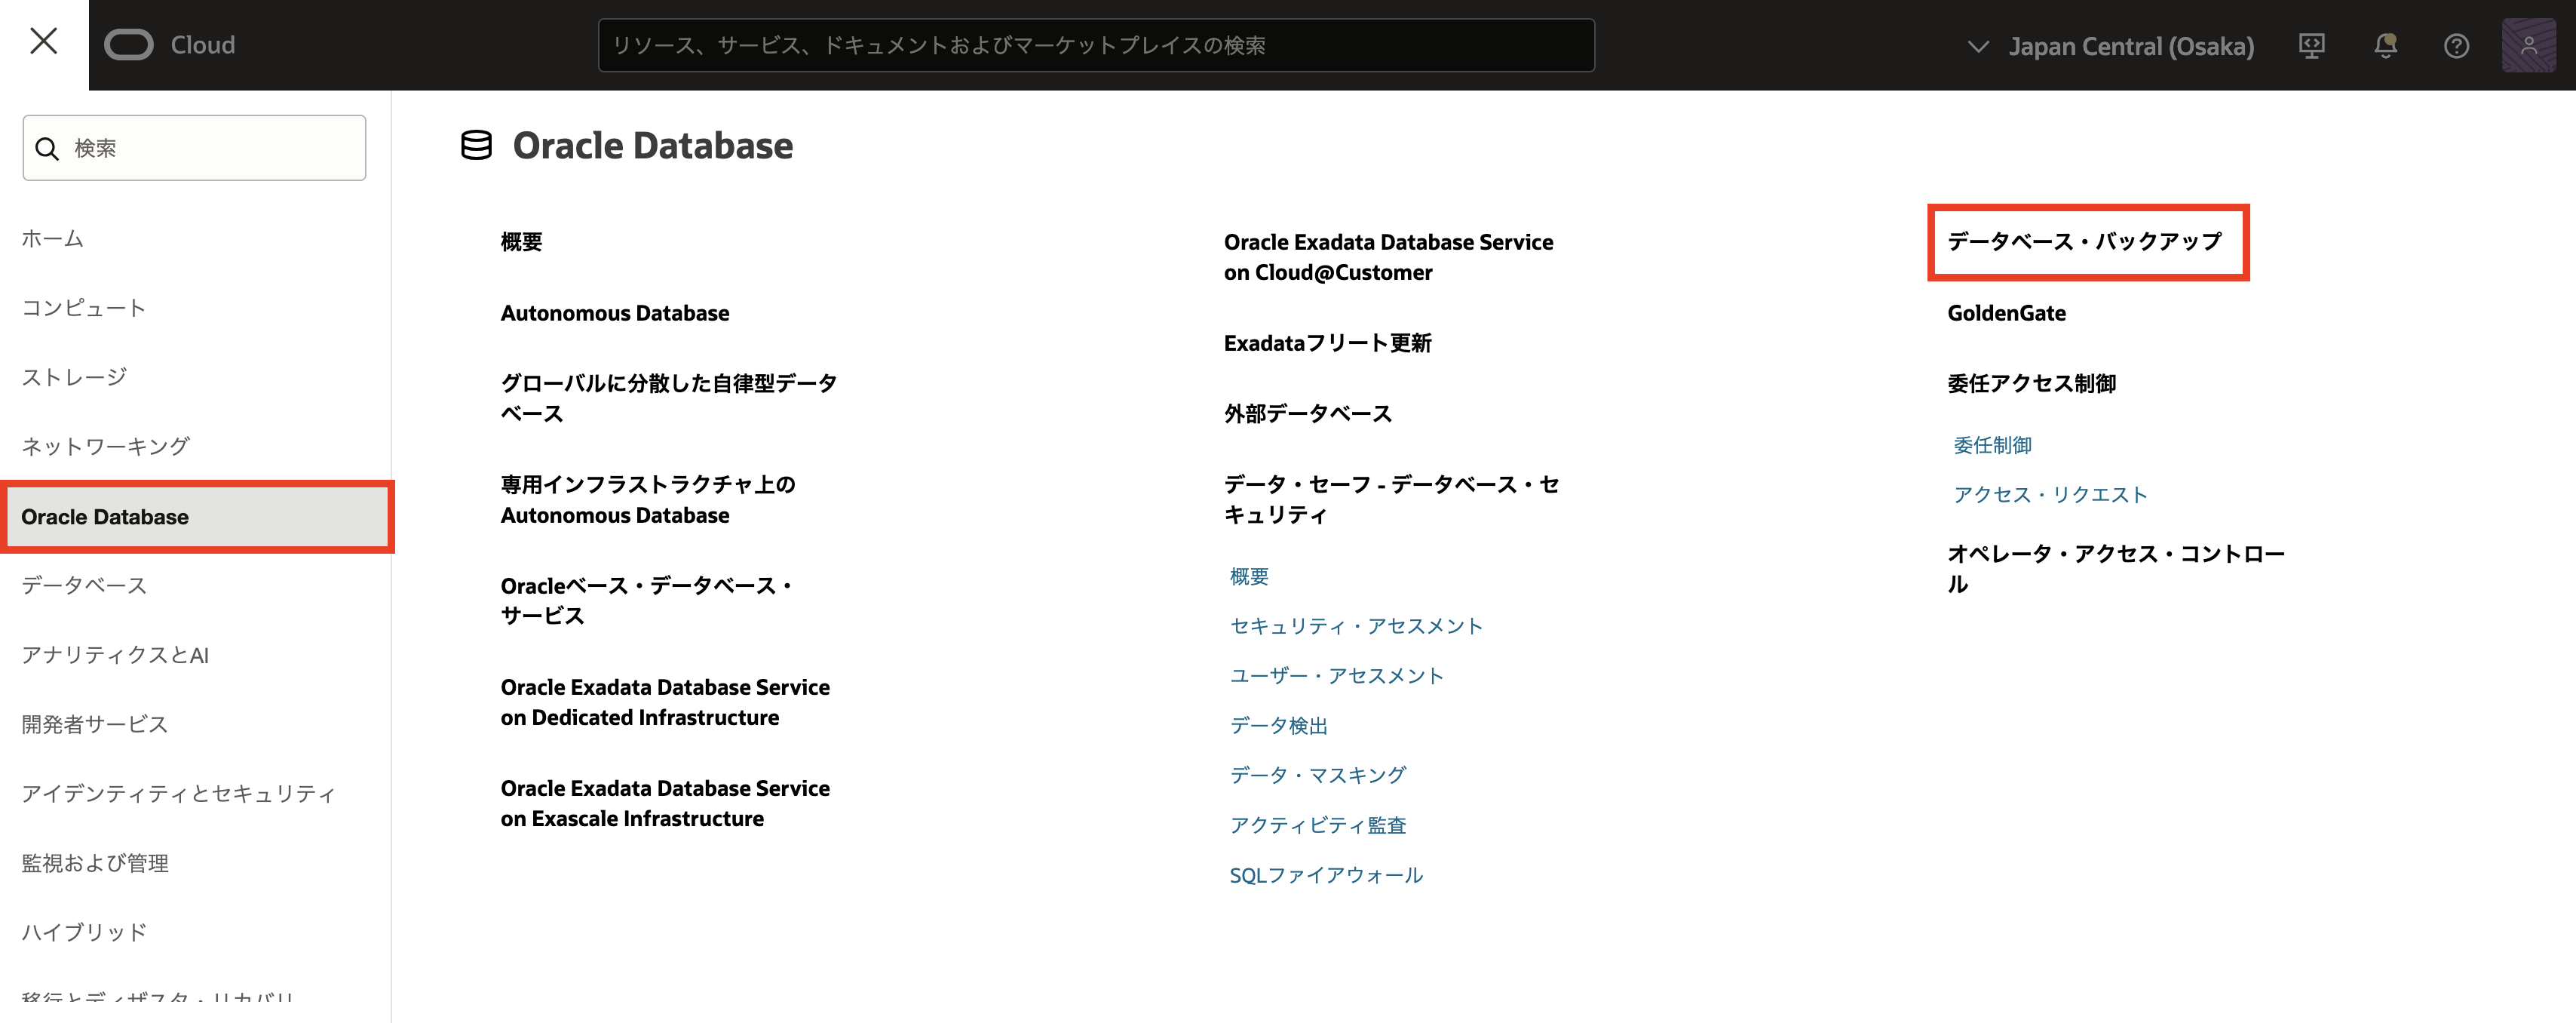Click データ・マスキング link
This screenshot has height=1023, width=2576.
click(x=1317, y=775)
